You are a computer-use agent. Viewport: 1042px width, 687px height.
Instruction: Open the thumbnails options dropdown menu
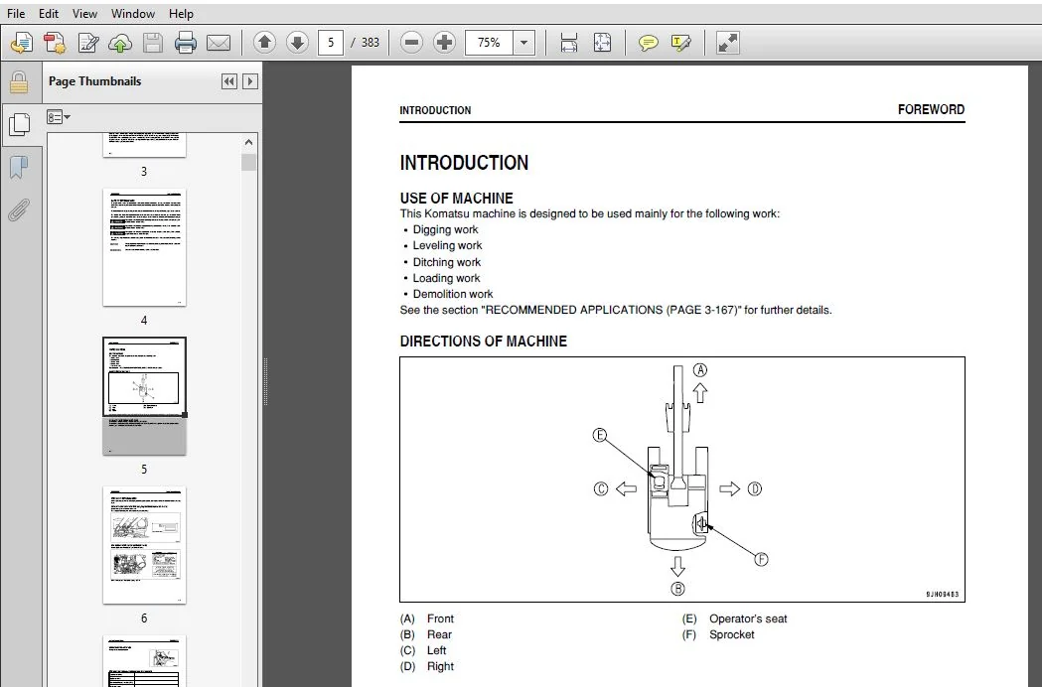pyautogui.click(x=59, y=117)
